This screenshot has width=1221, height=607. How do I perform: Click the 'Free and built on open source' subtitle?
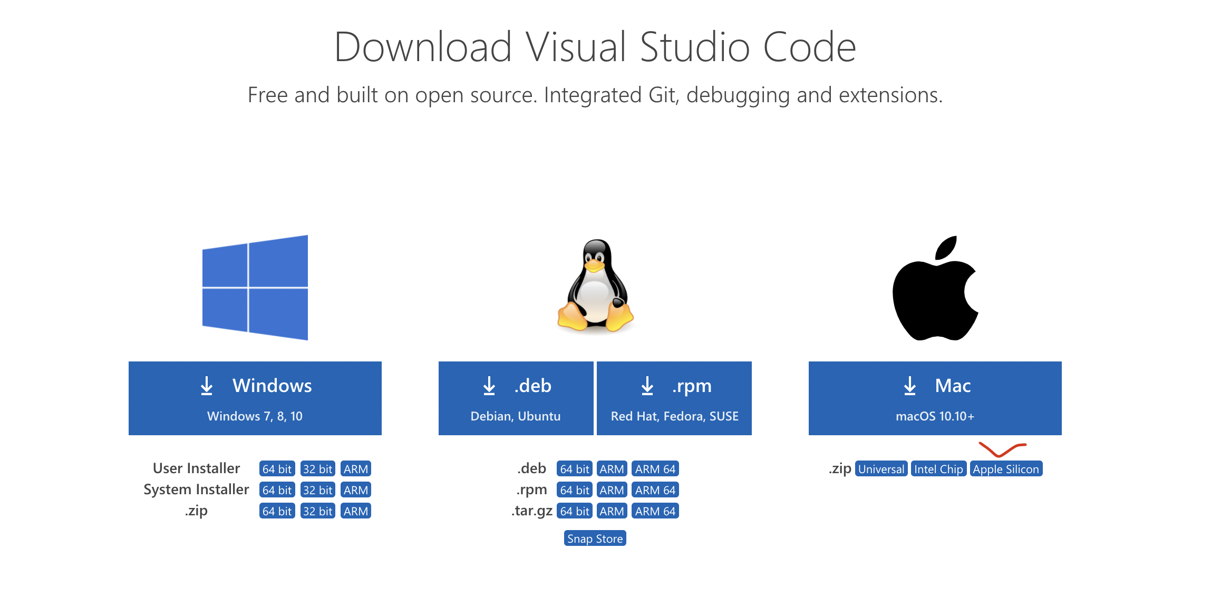click(x=595, y=95)
